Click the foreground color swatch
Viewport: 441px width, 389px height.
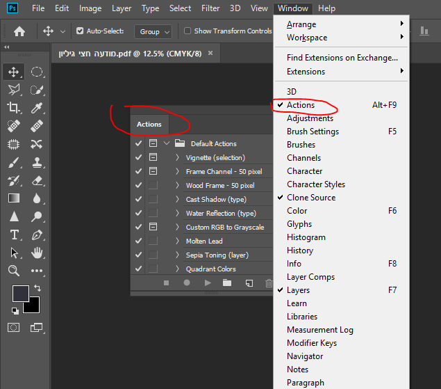(21, 294)
